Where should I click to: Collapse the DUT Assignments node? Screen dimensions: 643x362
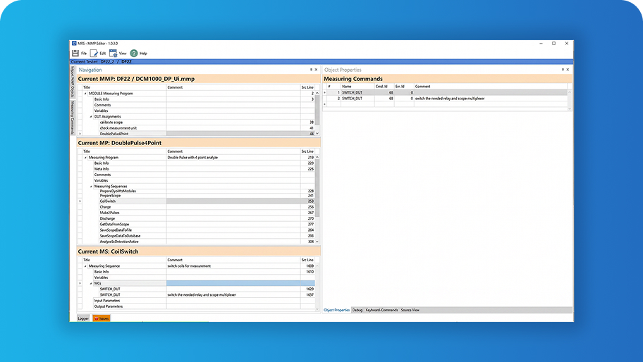[91, 116]
